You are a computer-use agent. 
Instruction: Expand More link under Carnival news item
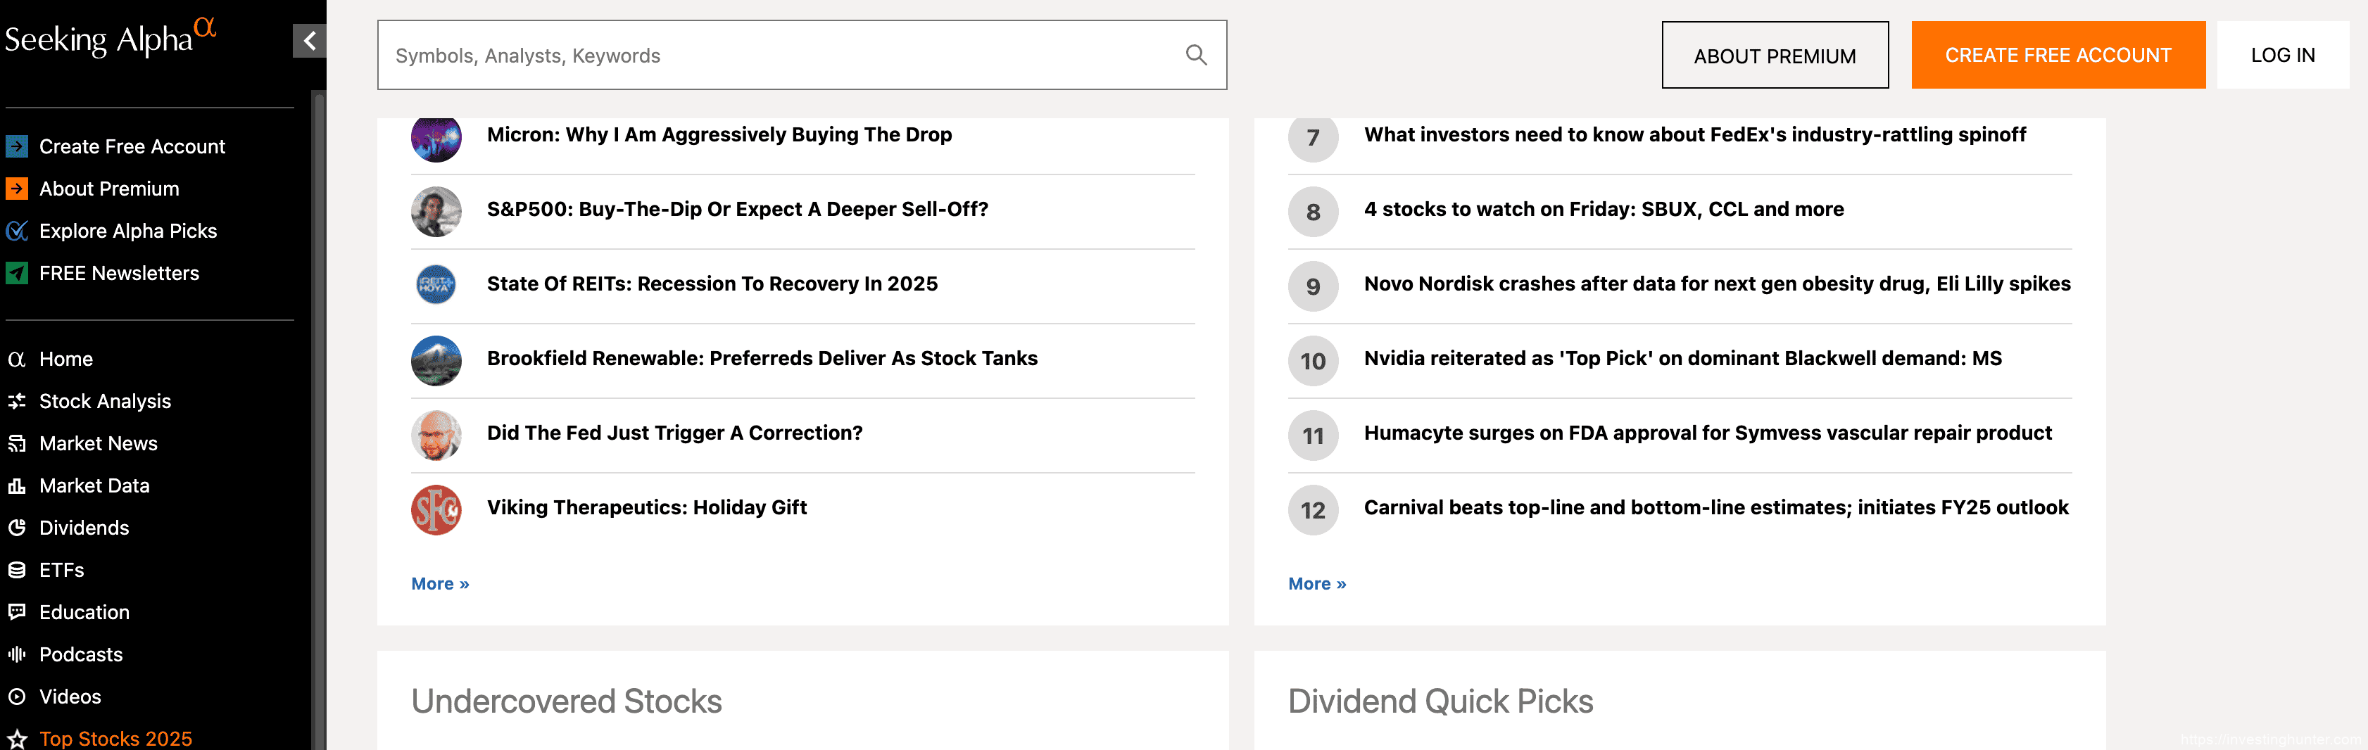click(x=1316, y=584)
